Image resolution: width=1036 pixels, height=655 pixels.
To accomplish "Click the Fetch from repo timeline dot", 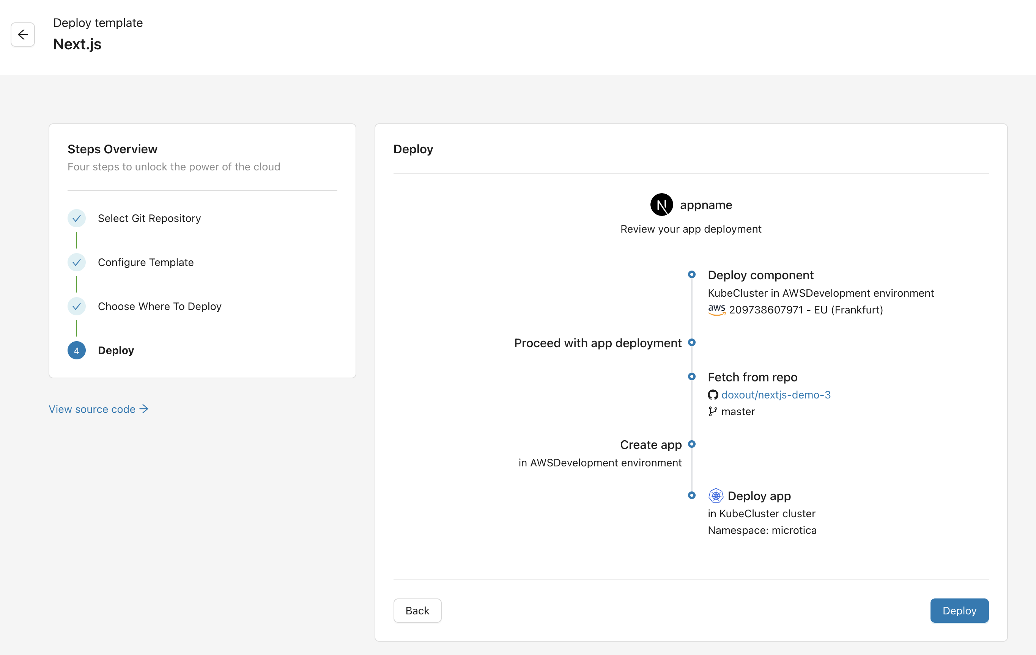I will tap(692, 376).
